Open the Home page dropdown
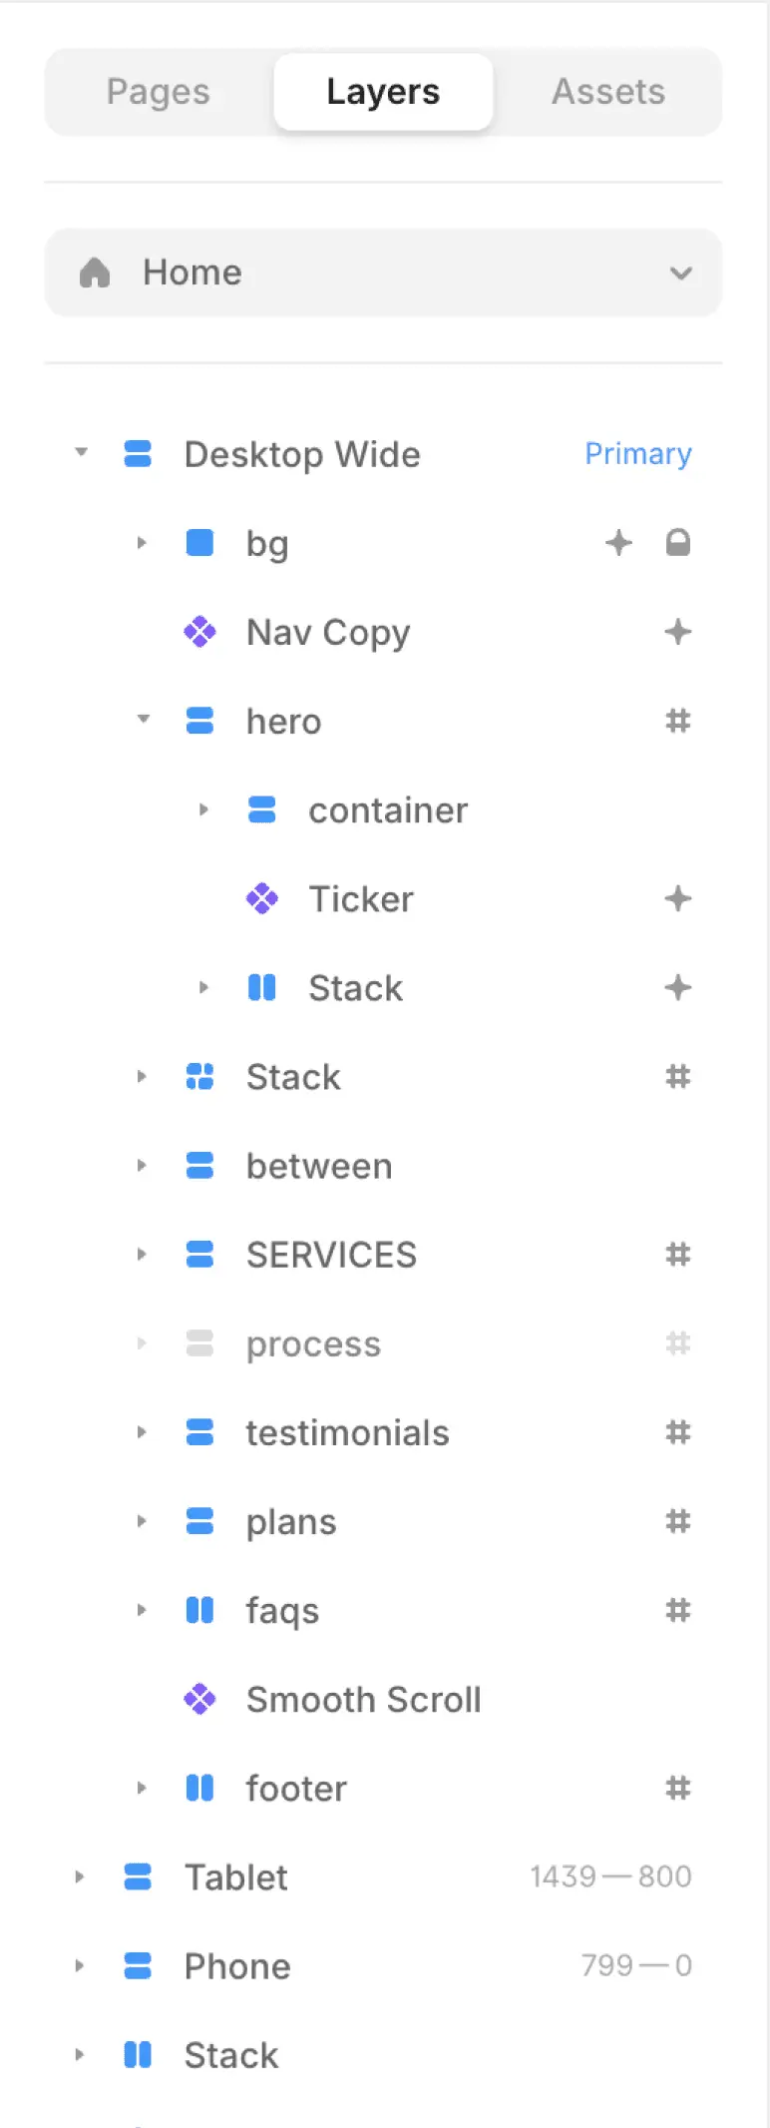Viewport: 770px width, 2128px height. [383, 272]
